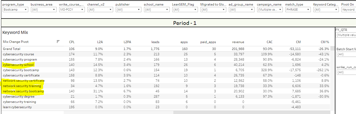
Task: Click the CPL column header
Action: tap(72, 42)
